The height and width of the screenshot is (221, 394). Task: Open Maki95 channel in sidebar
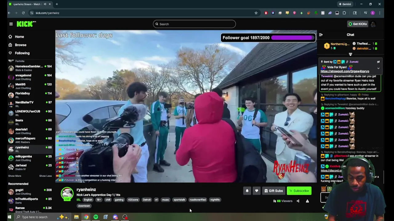click(30, 86)
